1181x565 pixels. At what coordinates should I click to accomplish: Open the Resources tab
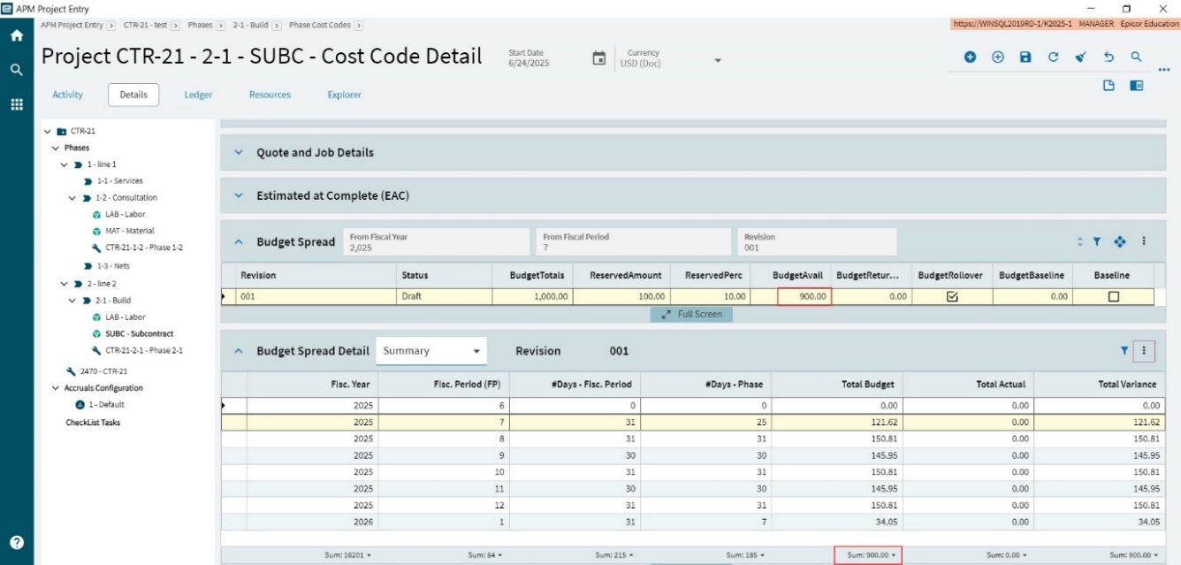[x=270, y=95]
